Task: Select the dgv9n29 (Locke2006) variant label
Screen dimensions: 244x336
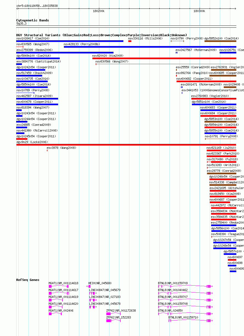Action: tap(32, 142)
